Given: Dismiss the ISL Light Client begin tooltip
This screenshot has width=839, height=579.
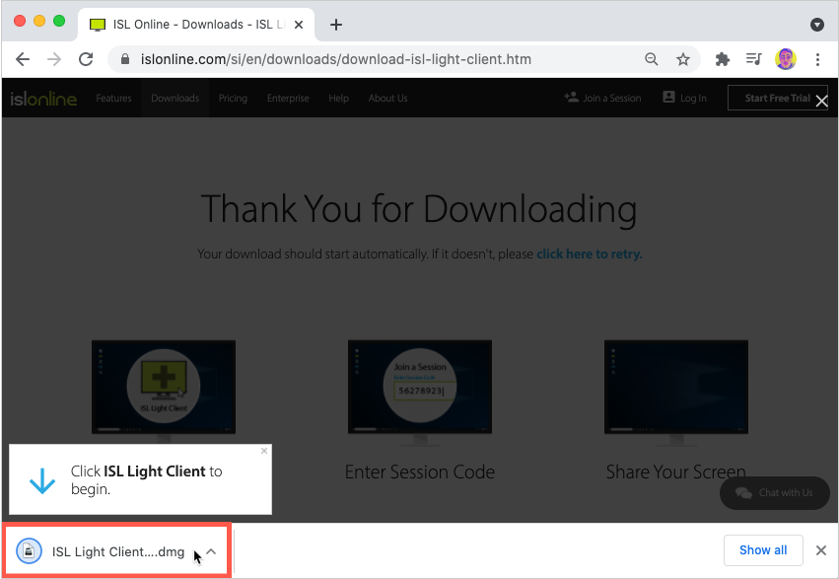Looking at the screenshot, I should pos(263,450).
